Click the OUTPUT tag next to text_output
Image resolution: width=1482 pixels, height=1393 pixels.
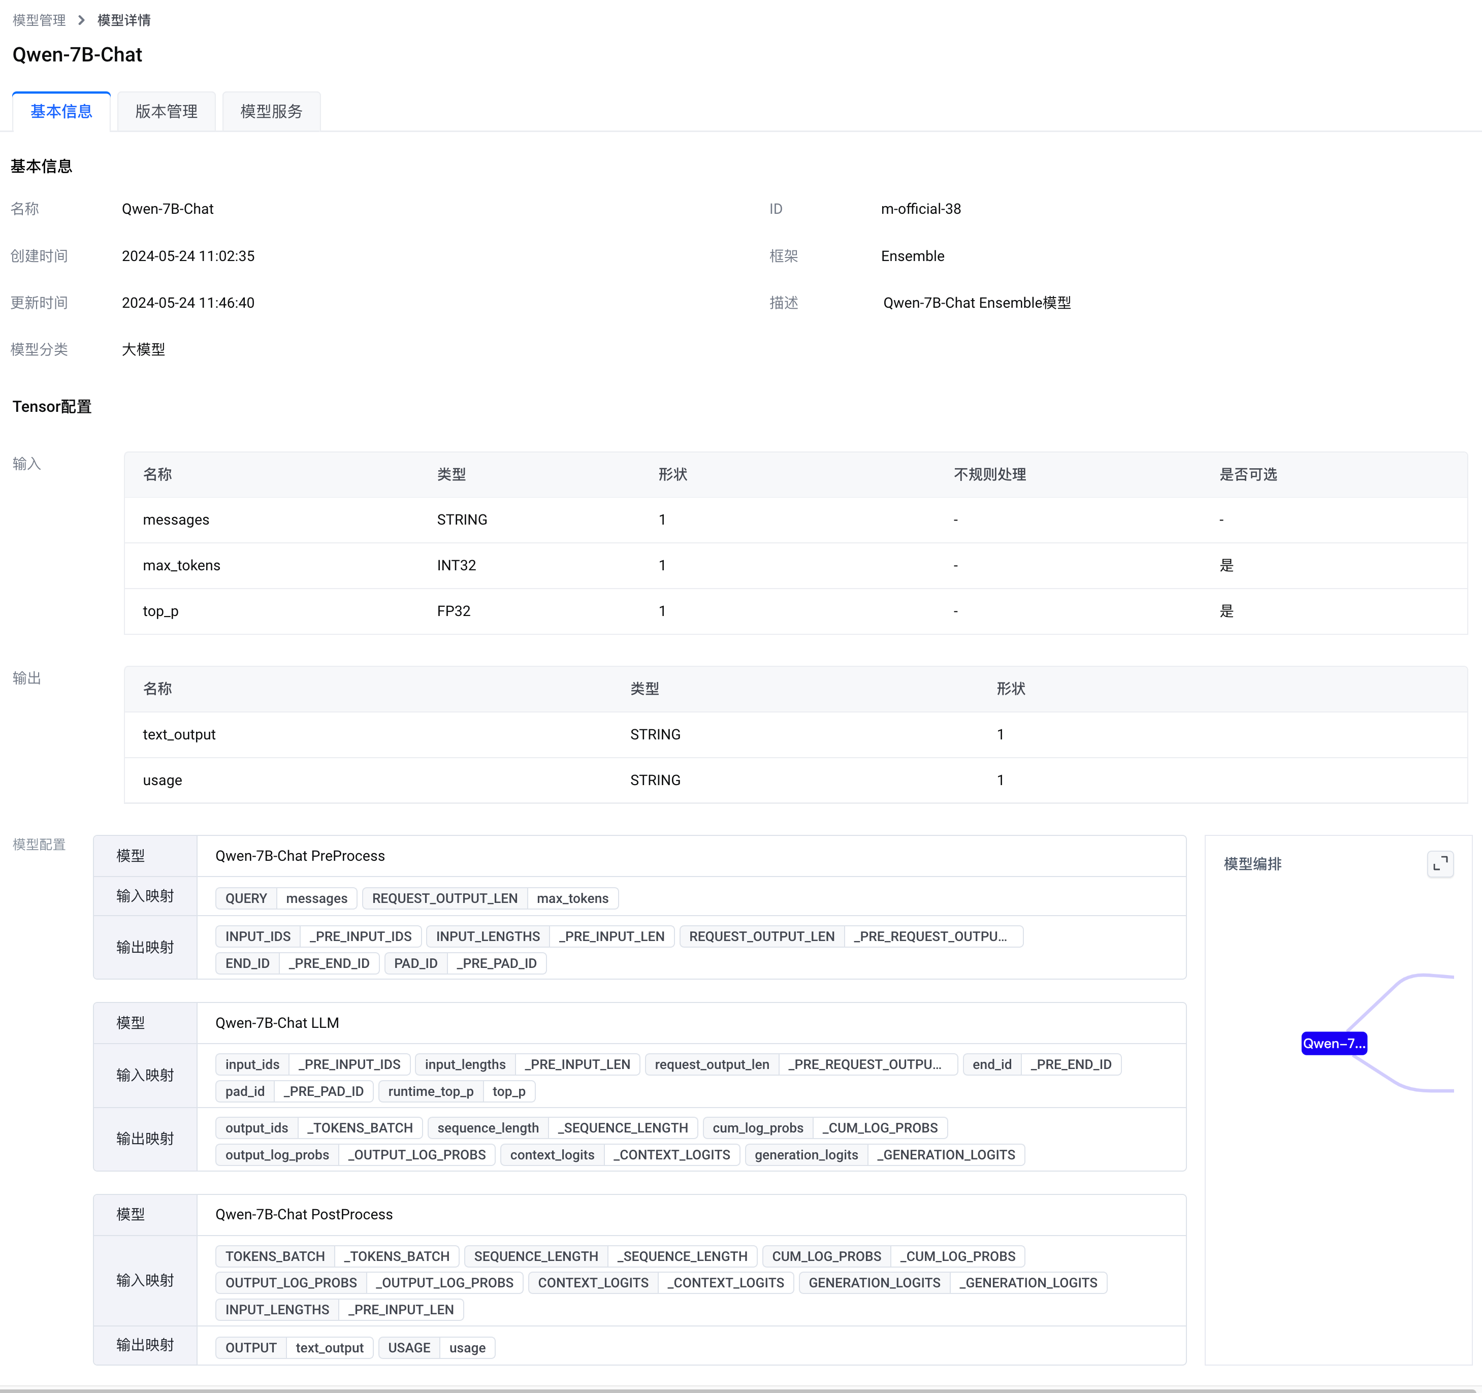(x=250, y=1347)
